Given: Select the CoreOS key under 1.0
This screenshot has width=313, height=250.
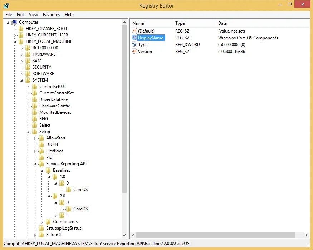Looking at the screenshot, I should pos(80,190).
